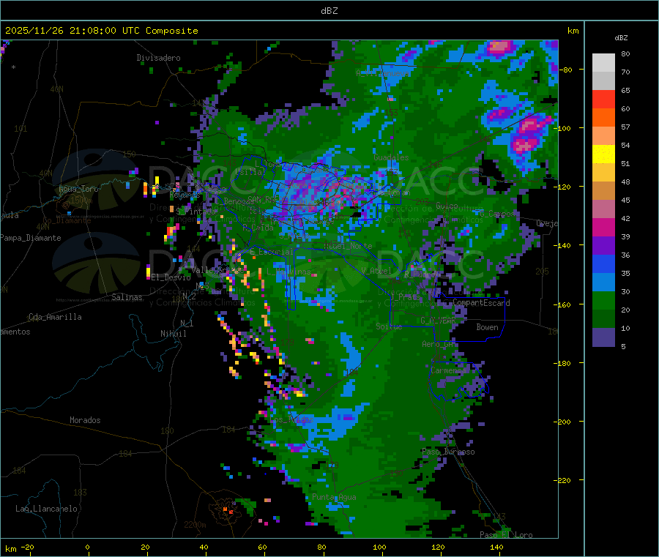Click the red 60-65 dBZ legend swatch

603,99
